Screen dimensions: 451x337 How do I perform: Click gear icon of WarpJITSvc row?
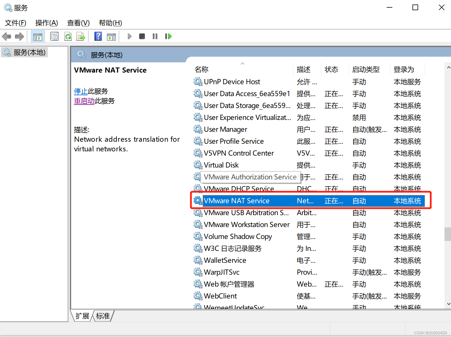(x=198, y=272)
